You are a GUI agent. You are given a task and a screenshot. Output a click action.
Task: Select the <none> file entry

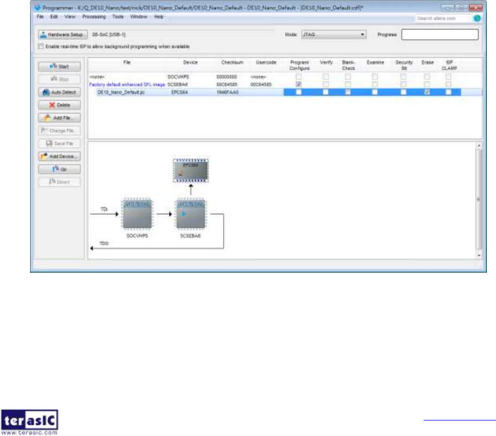coord(97,77)
